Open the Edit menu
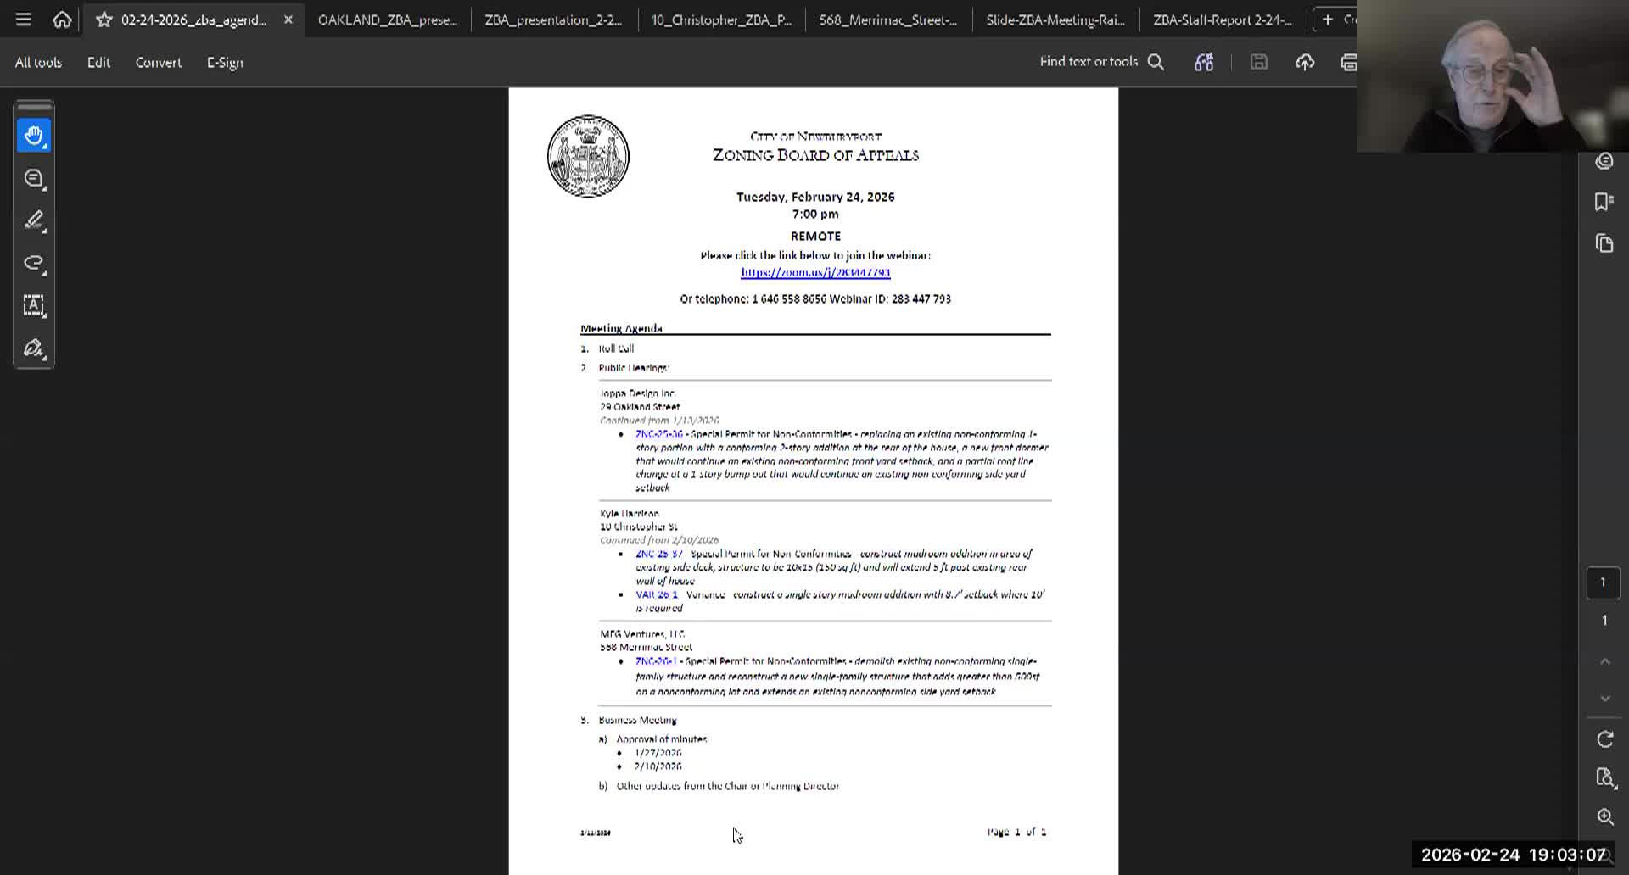 click(98, 62)
